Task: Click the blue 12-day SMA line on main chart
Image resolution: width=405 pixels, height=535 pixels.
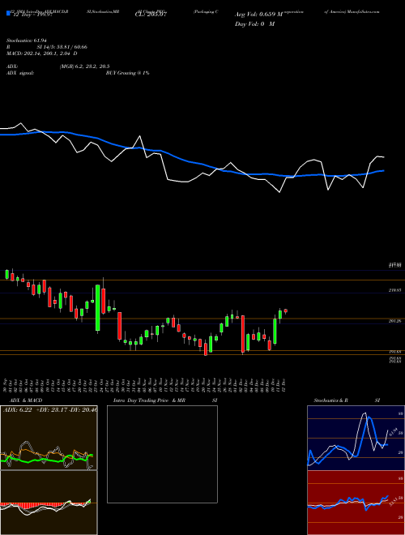Action: (x=191, y=161)
